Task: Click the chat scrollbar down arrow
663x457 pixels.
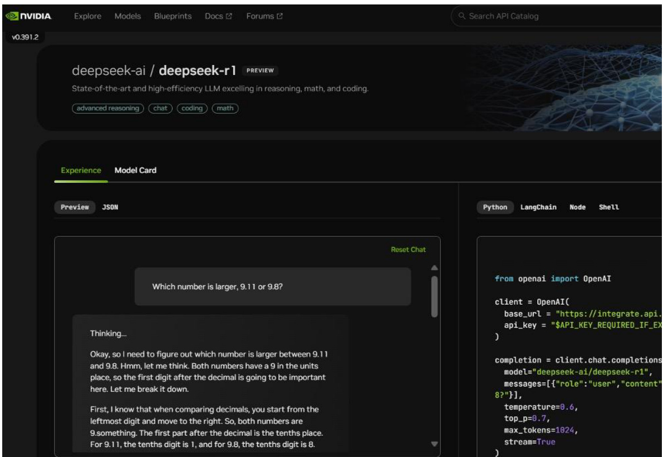Action: [x=434, y=444]
